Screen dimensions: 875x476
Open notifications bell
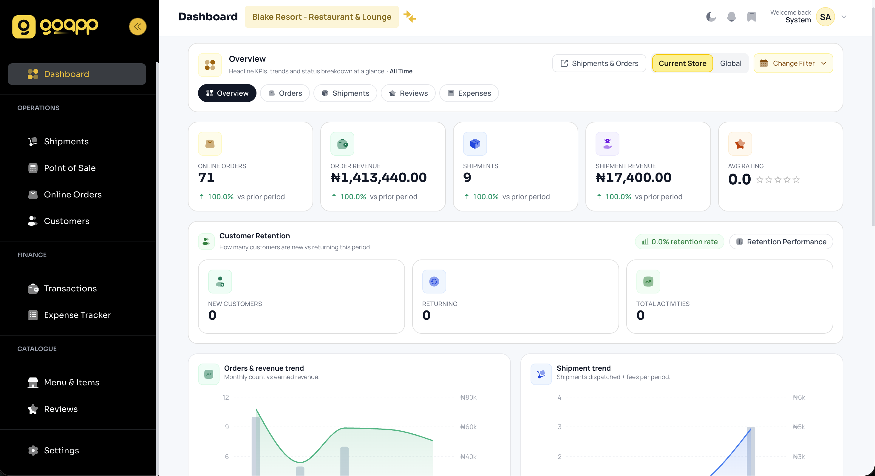coord(731,17)
